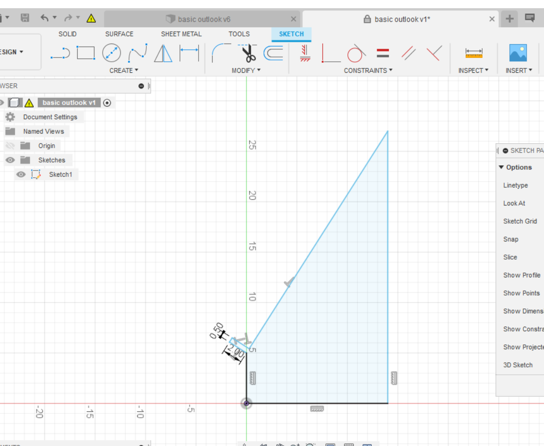Select the Trim scissors tool
The height and width of the screenshot is (446, 544).
click(248, 53)
